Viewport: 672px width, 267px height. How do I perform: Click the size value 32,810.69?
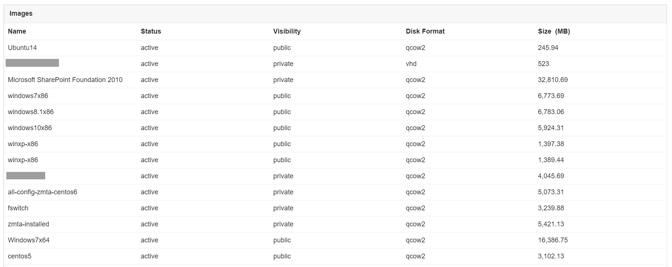point(553,80)
